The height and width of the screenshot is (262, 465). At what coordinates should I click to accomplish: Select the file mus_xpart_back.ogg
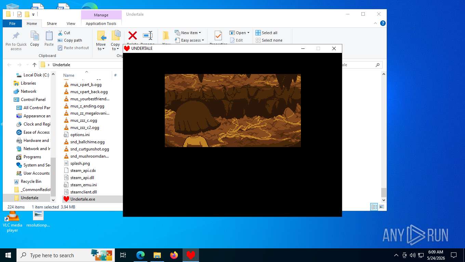[85, 92]
